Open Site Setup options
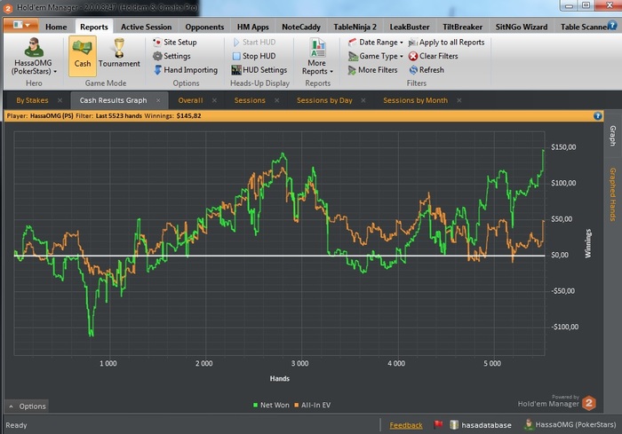The height and width of the screenshot is (434, 622). tap(175, 42)
